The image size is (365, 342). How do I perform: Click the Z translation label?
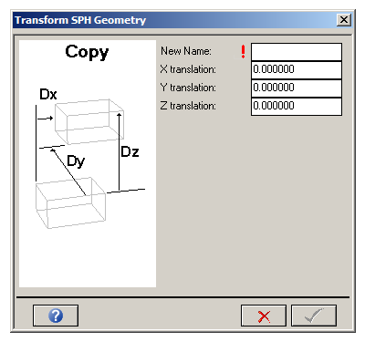188,106
